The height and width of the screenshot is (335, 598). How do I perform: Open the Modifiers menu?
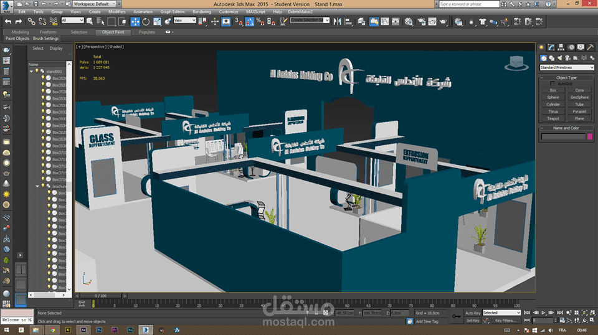[116, 12]
